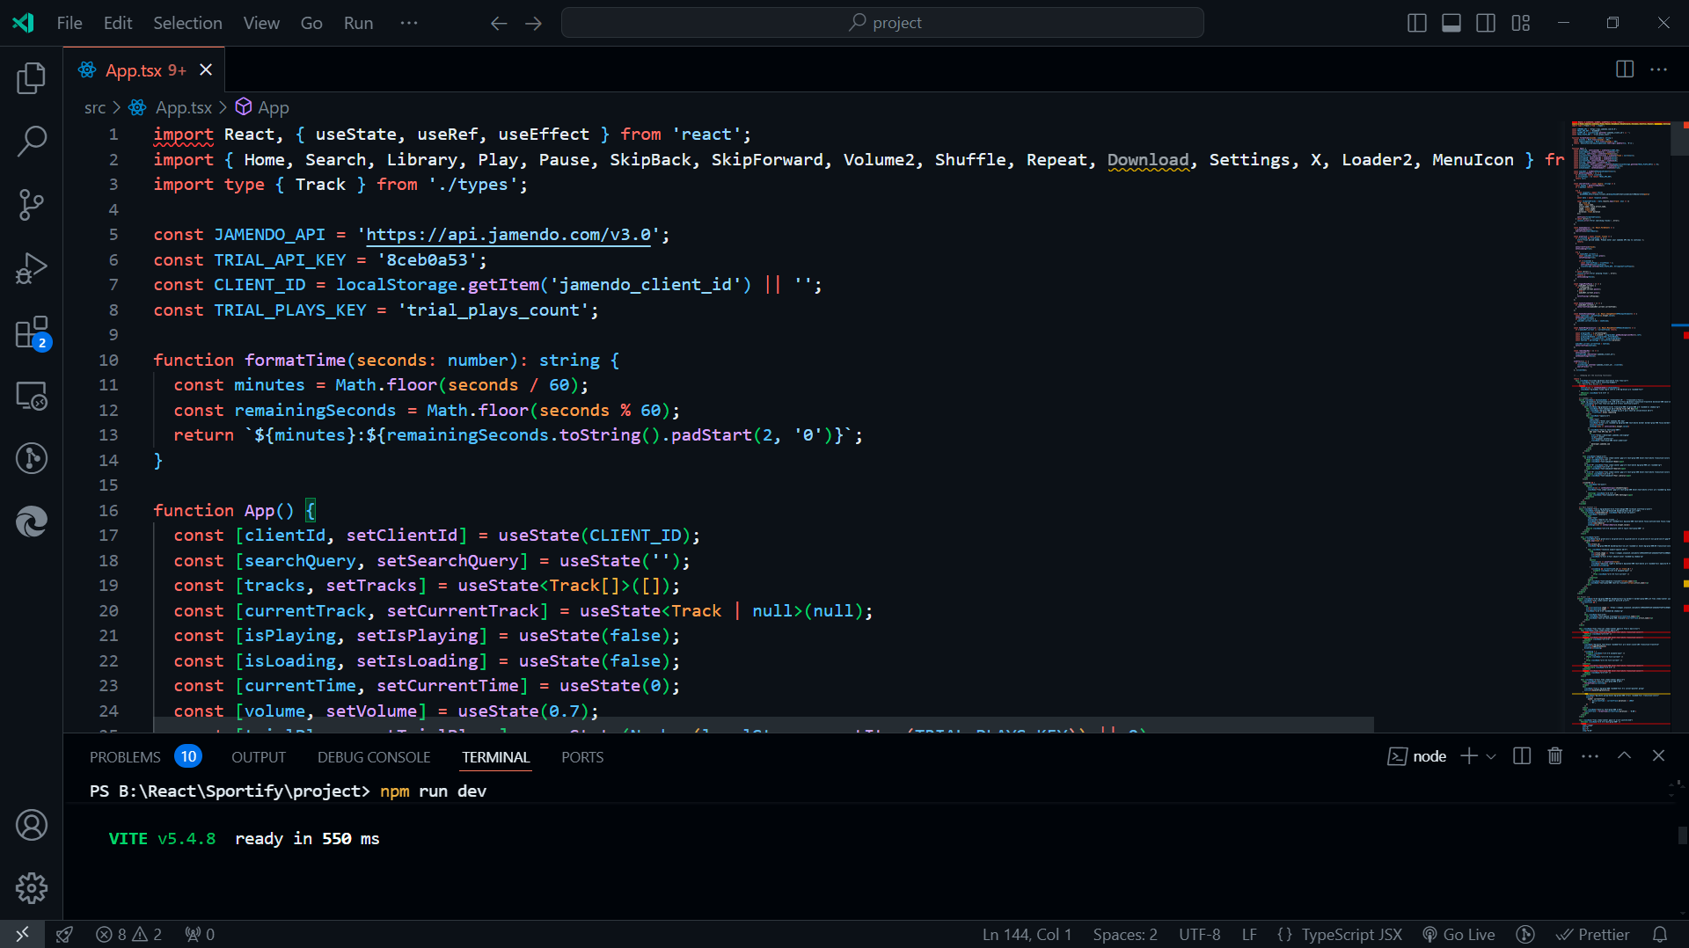
Task: Switch to the TERMINAL tab
Action: pyautogui.click(x=496, y=757)
